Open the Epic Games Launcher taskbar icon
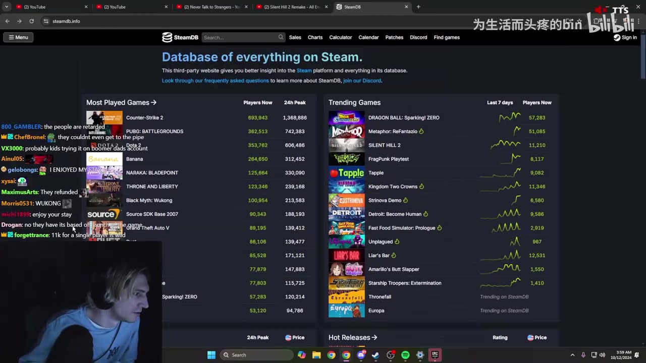Image resolution: width=646 pixels, height=363 pixels. tap(435, 355)
